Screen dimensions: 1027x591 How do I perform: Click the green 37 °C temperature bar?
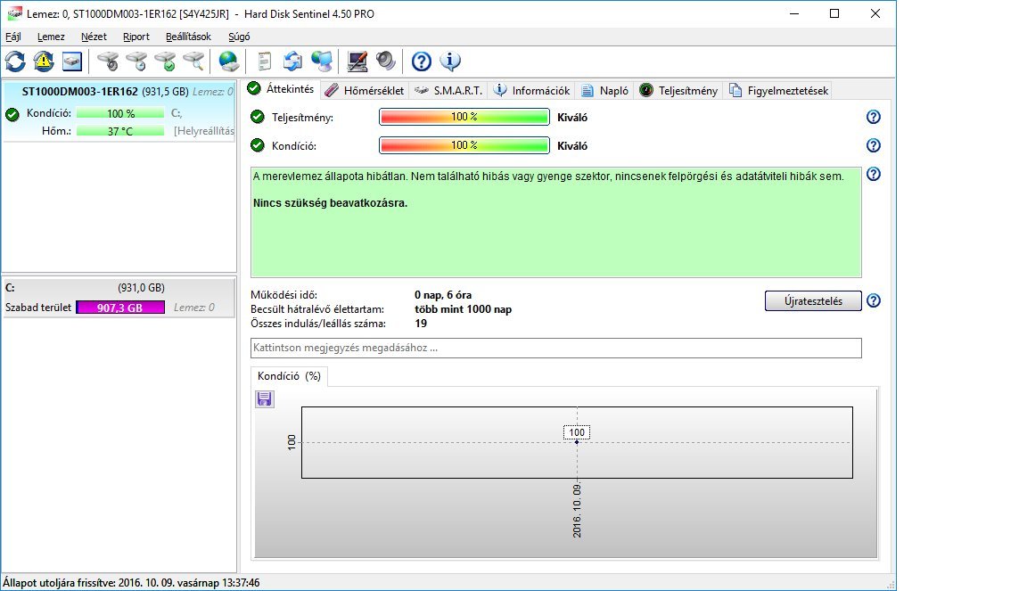(x=119, y=131)
